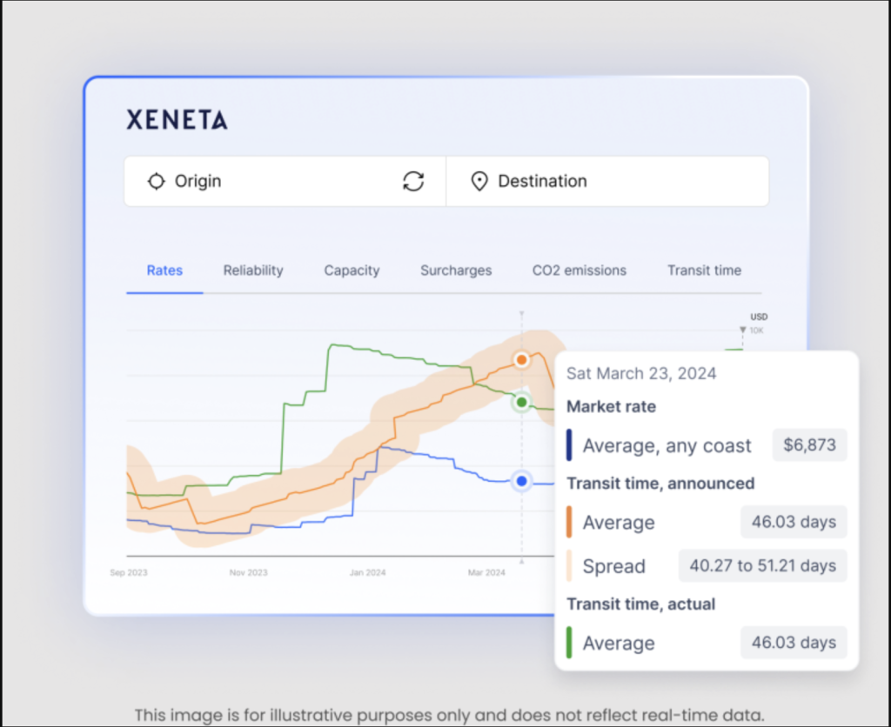
Task: Select the CO2 emissions tab
Action: [x=579, y=270]
